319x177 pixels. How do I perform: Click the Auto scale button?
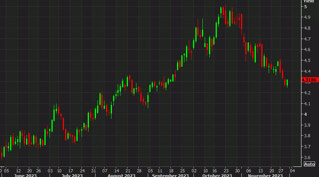pyautogui.click(x=309, y=164)
